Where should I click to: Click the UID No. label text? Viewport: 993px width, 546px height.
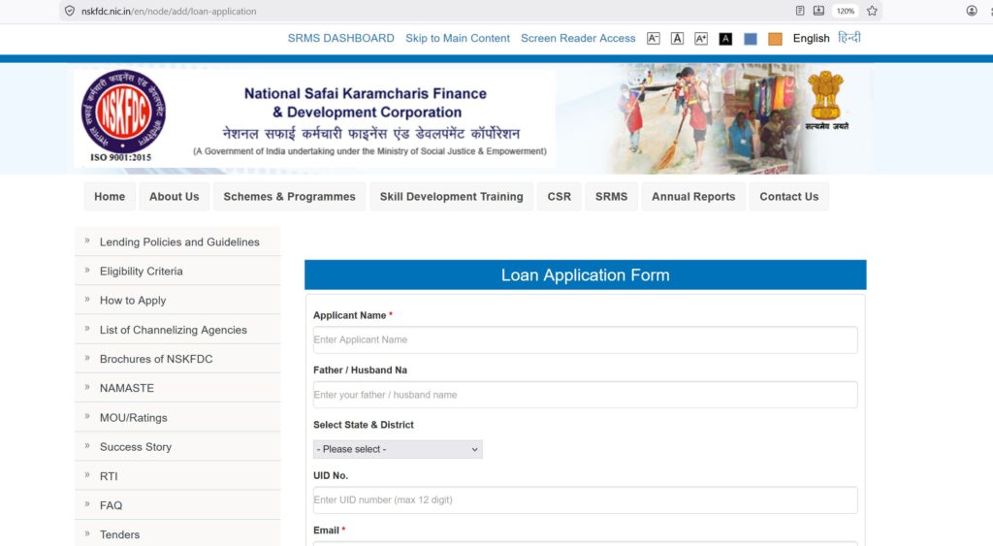coord(331,476)
